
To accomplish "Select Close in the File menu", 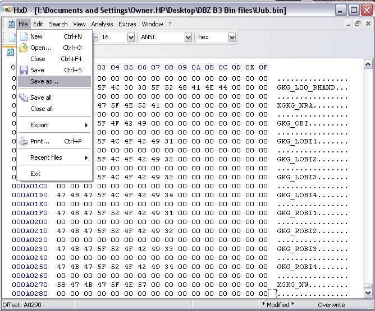I will [54, 59].
